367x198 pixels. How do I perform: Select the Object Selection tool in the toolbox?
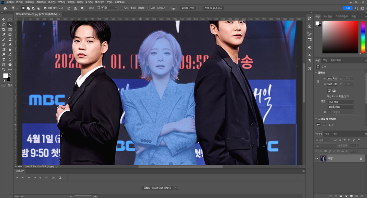pos(10,25)
